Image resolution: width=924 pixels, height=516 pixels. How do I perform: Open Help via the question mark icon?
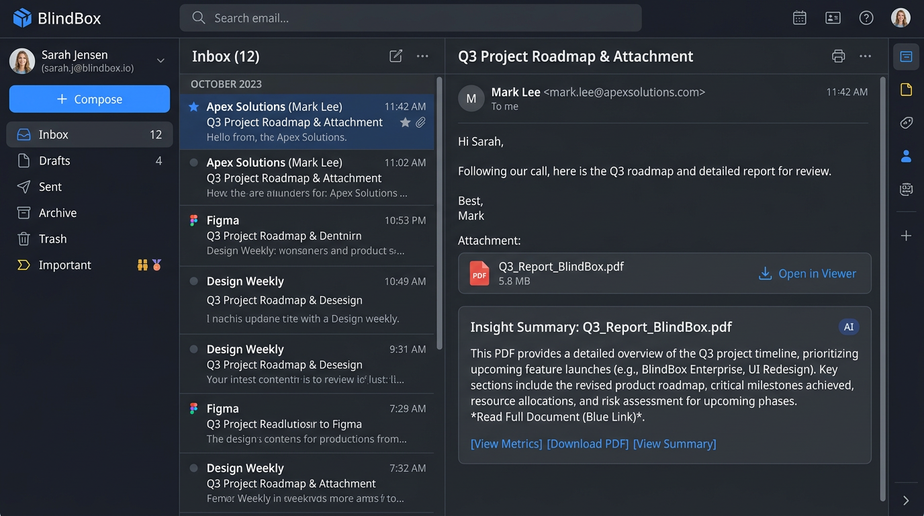coord(866,17)
